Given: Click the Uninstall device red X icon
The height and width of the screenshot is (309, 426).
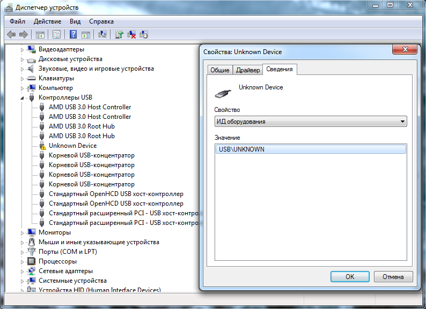Looking at the screenshot, I should tap(131, 34).
